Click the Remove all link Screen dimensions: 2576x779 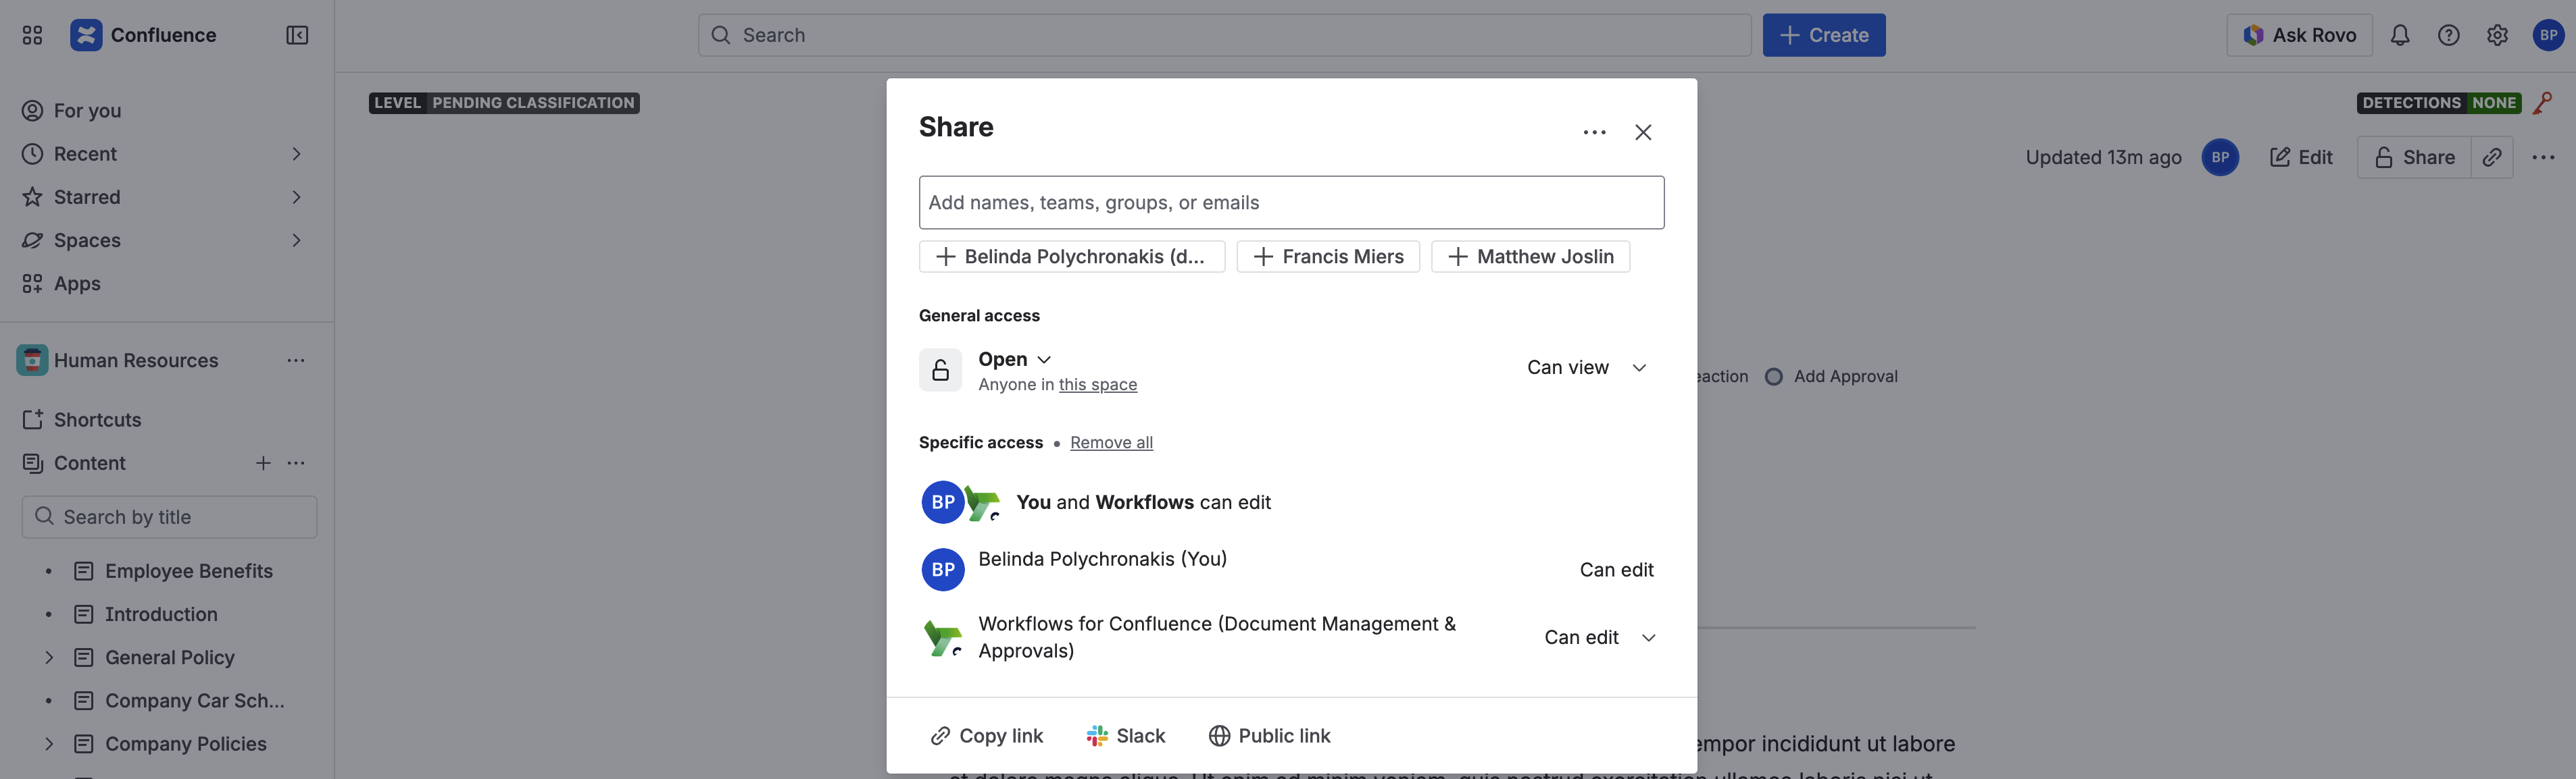(x=1111, y=442)
